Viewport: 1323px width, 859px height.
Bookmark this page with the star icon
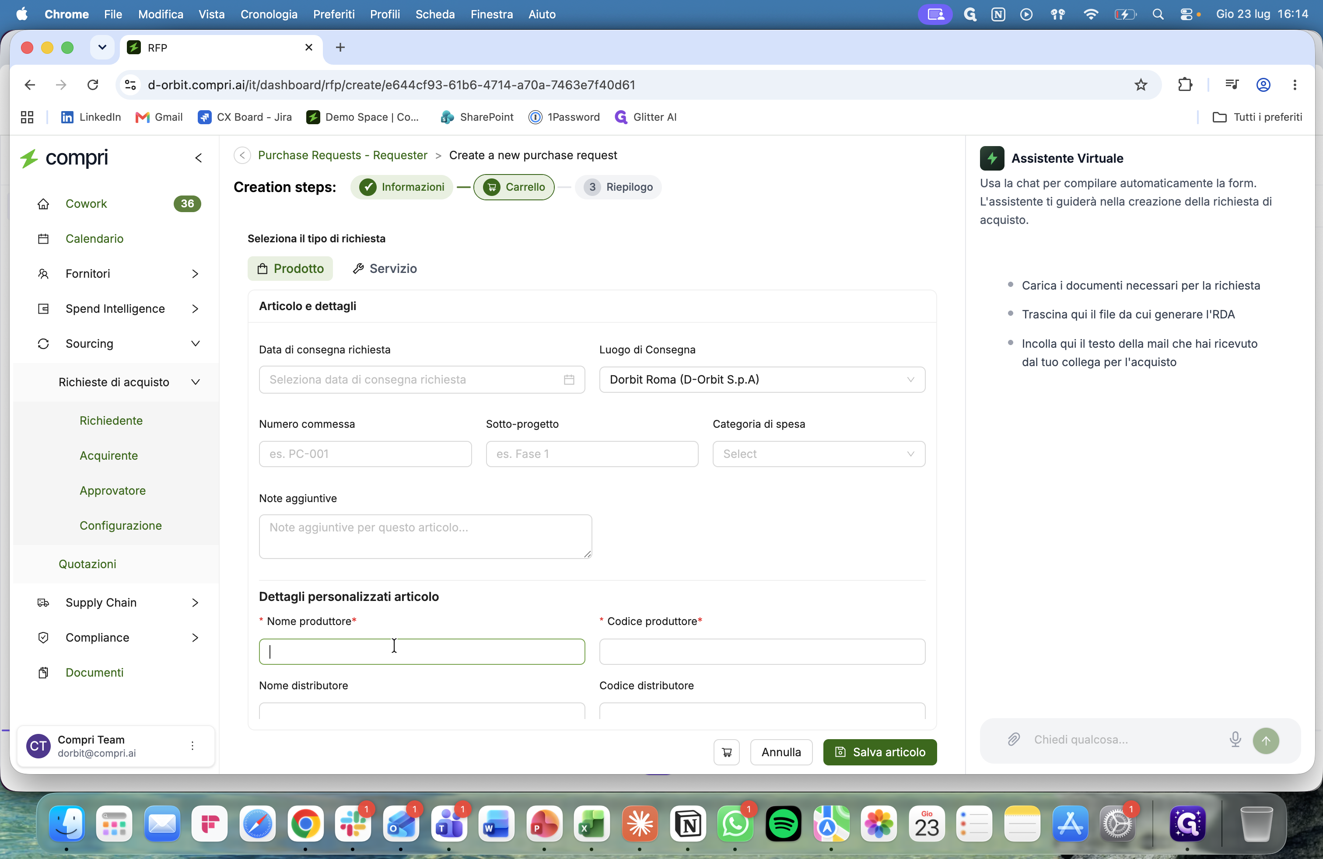pos(1141,85)
